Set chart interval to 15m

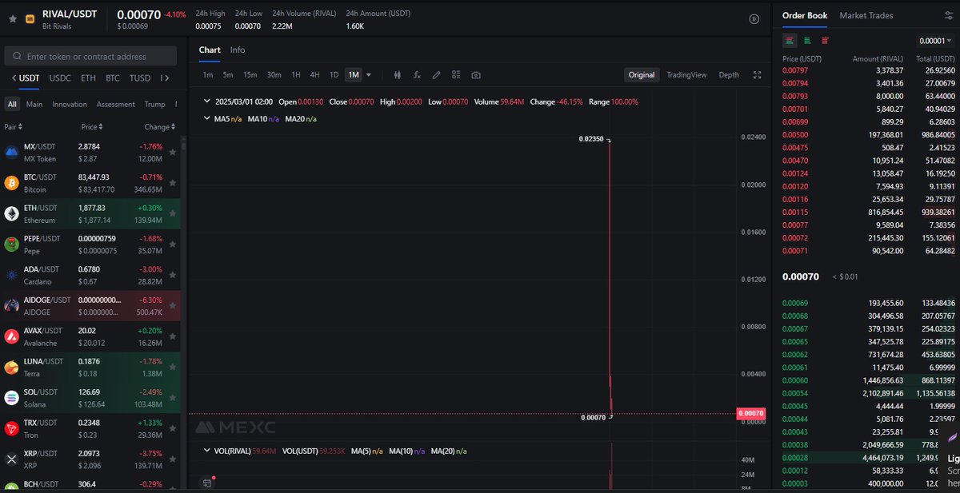pos(250,75)
